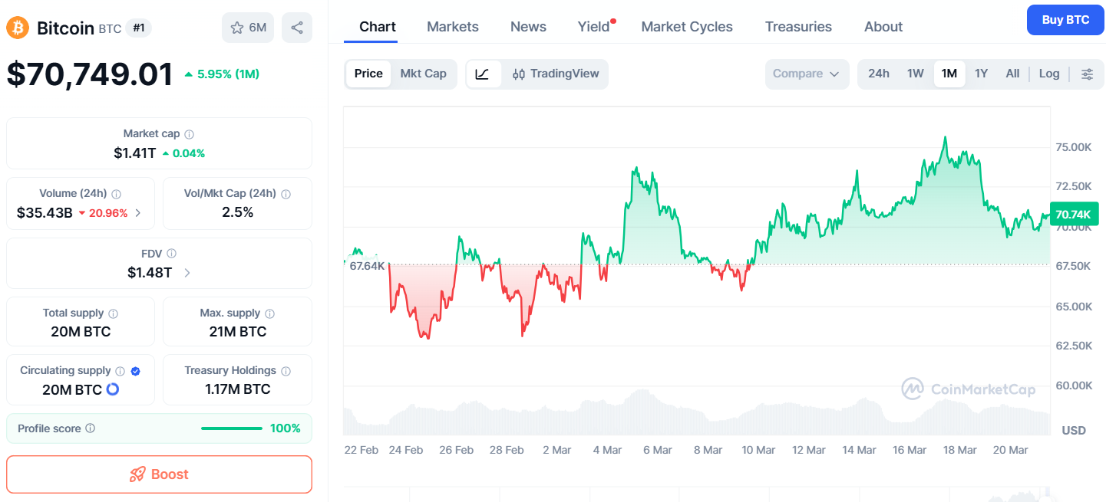
Task: Click the $70,749.01 price value
Action: (x=90, y=74)
